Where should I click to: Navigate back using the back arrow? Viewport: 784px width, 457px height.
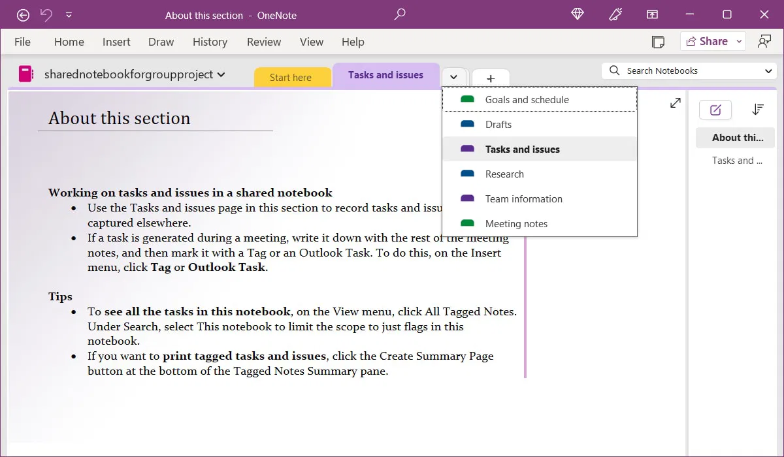(23, 14)
